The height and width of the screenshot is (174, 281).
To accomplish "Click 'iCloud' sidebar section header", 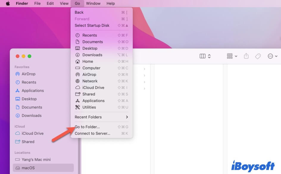I will (20, 126).
